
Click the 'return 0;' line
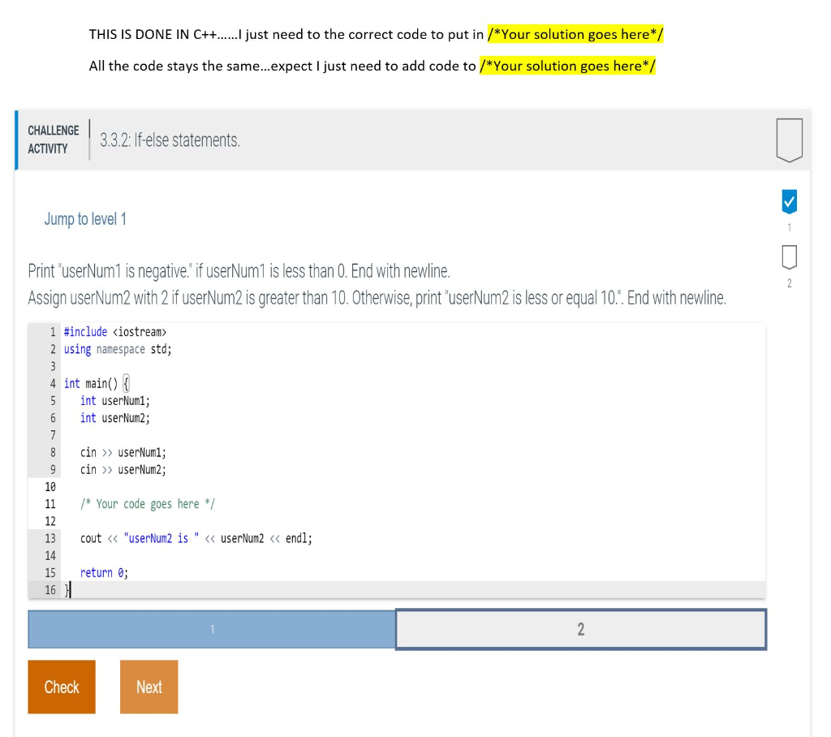click(x=104, y=572)
